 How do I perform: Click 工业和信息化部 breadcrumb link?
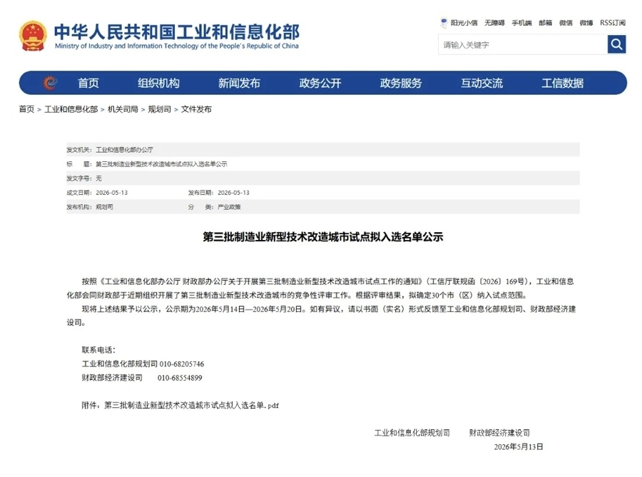(x=71, y=109)
